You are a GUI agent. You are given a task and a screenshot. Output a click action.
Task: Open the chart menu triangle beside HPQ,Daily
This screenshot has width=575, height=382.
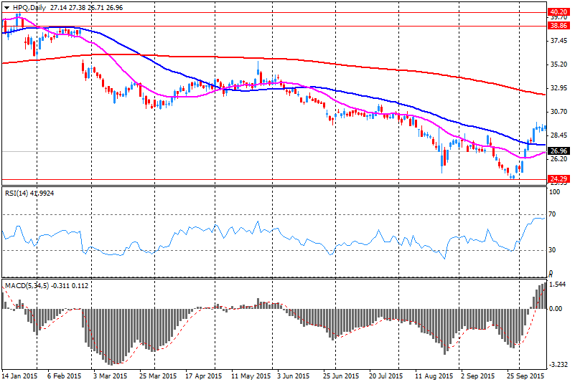click(6, 8)
